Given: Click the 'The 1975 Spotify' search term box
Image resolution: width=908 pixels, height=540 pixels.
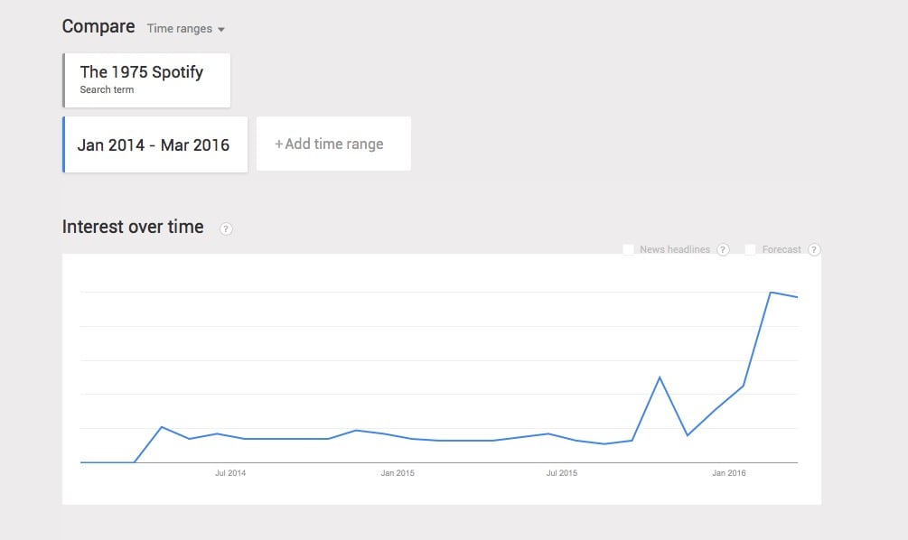Looking at the screenshot, I should (146, 79).
